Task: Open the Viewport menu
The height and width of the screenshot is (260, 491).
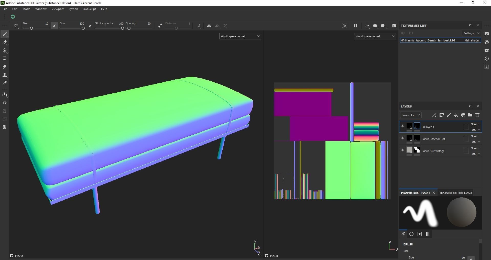Action: pos(58,9)
